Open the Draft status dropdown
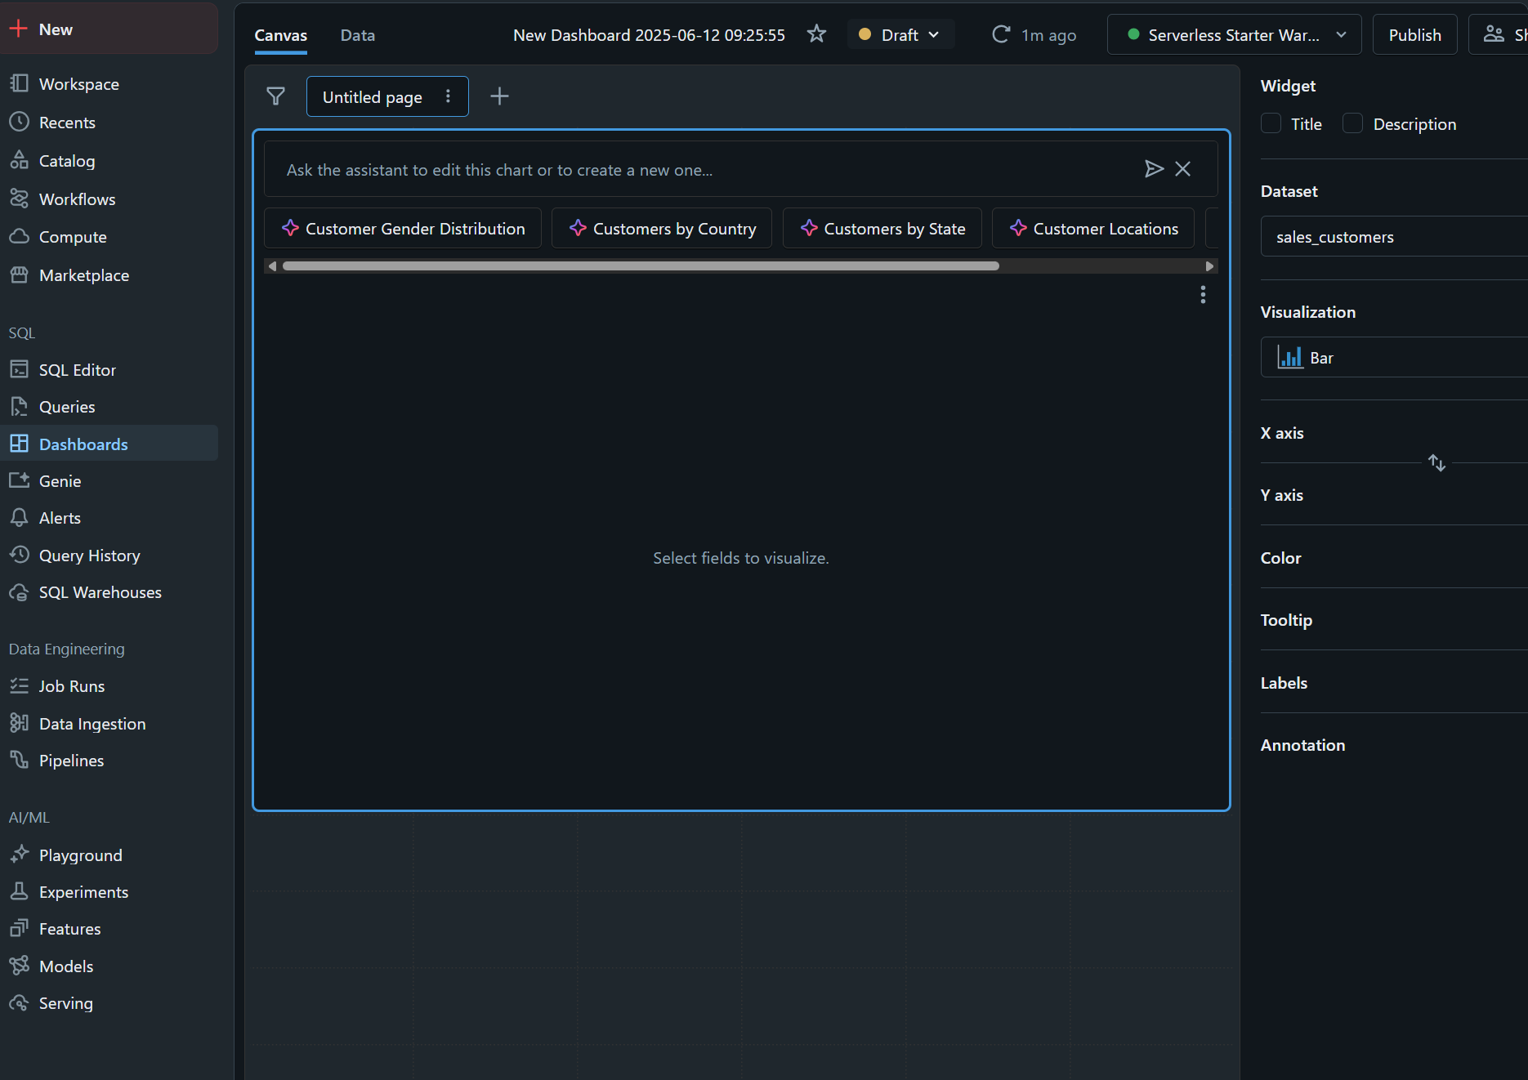This screenshot has width=1528, height=1080. pos(900,35)
